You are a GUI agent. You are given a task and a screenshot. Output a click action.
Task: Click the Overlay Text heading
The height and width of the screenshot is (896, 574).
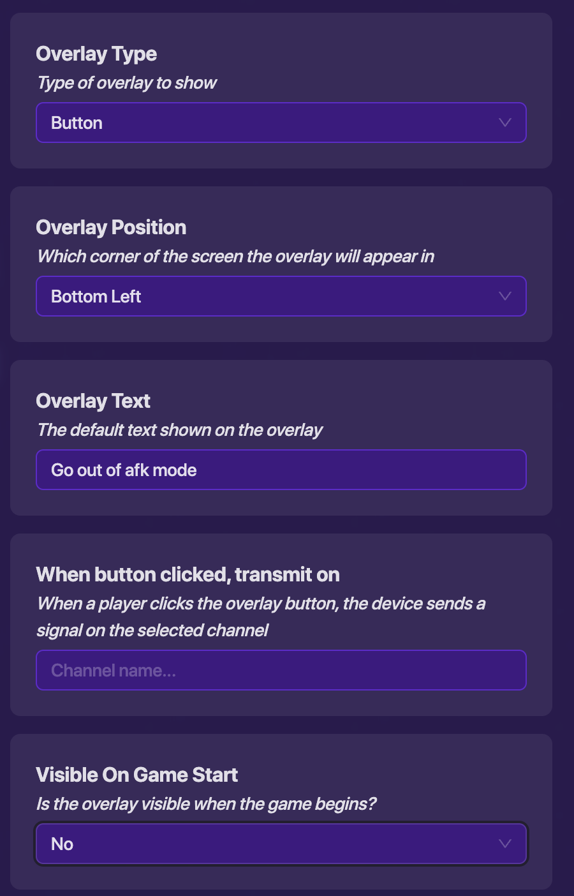(x=93, y=401)
